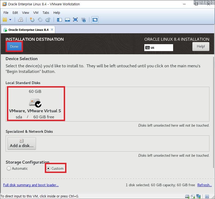Image resolution: width=215 pixels, height=199 pixels.
Task: Open the VM menu
Action: (36, 13)
